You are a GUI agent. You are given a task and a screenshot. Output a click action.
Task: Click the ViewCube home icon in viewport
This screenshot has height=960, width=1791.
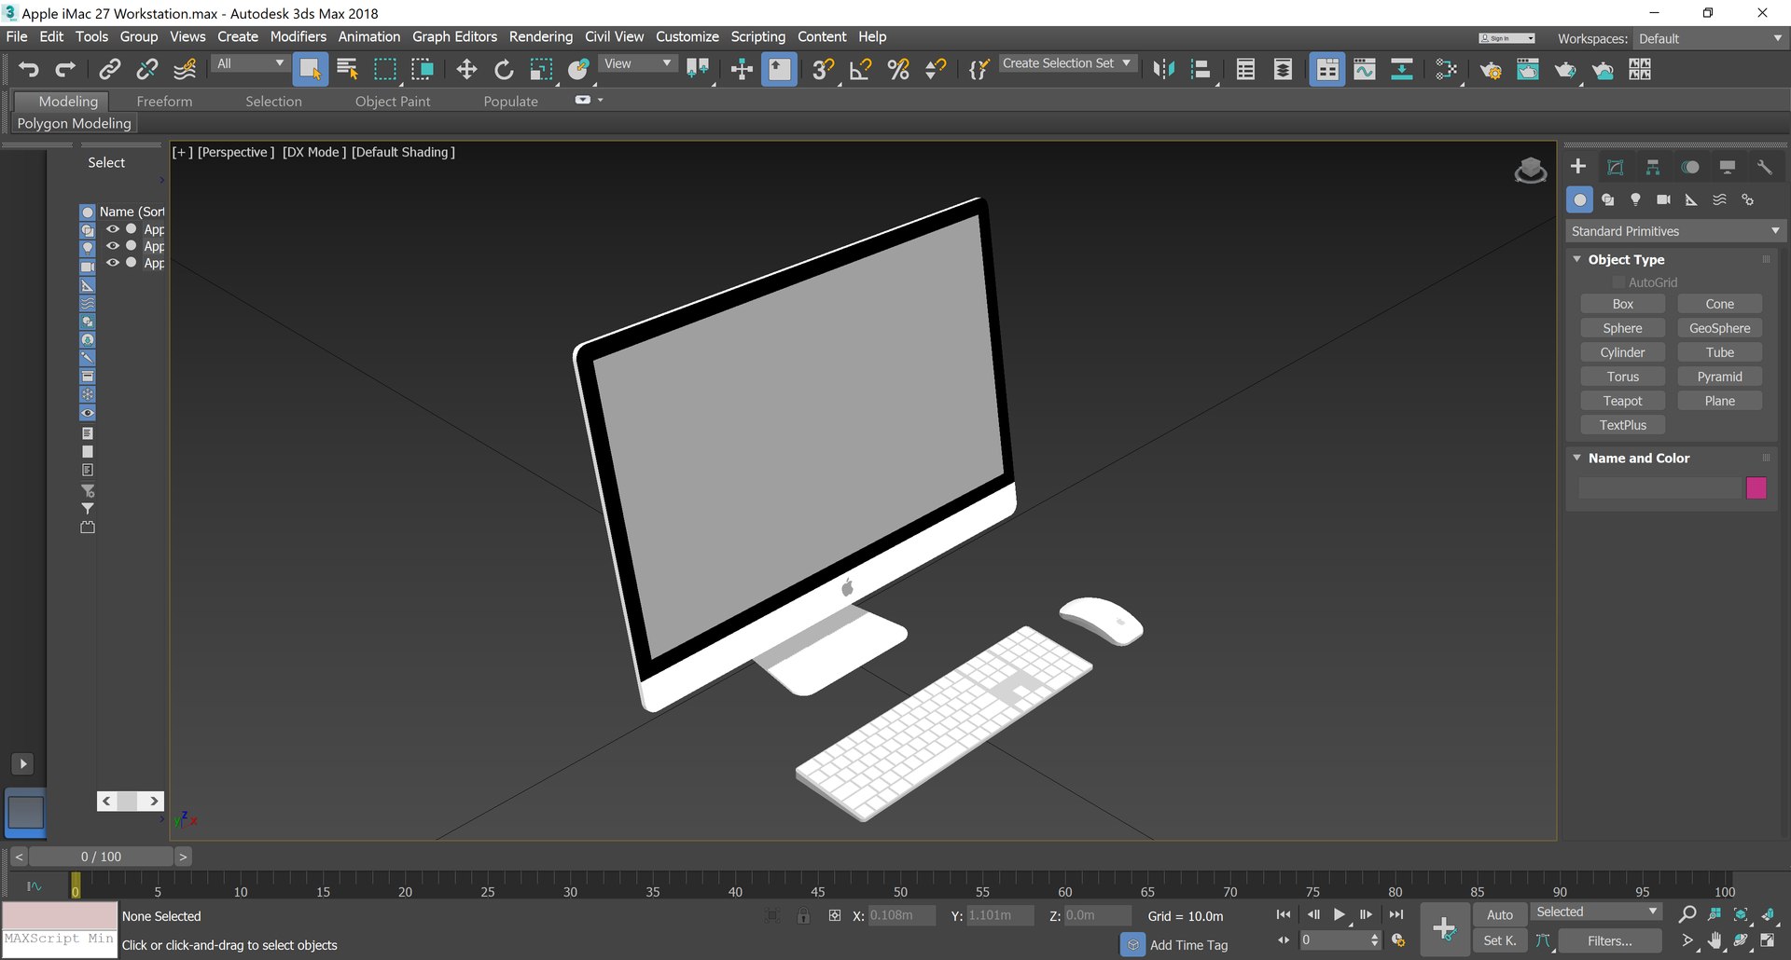coord(1530,171)
